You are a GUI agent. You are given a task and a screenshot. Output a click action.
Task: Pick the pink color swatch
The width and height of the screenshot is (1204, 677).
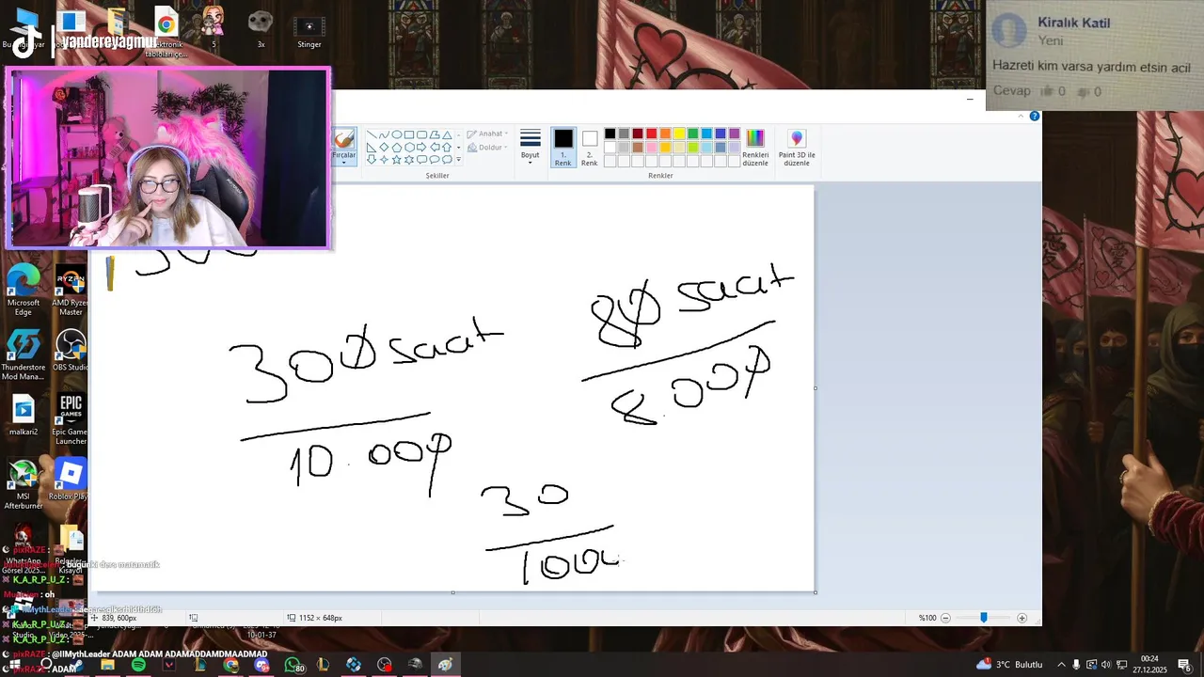651,148
